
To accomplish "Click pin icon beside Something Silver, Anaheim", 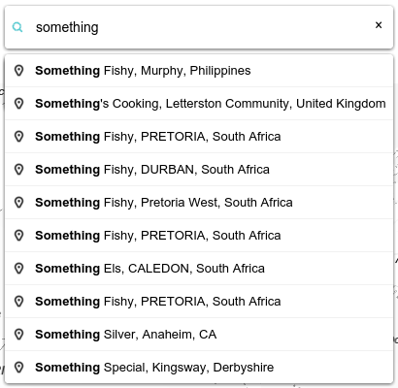I will click(x=19, y=335).
